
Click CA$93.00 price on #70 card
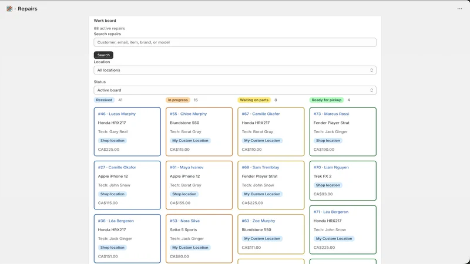tap(323, 194)
